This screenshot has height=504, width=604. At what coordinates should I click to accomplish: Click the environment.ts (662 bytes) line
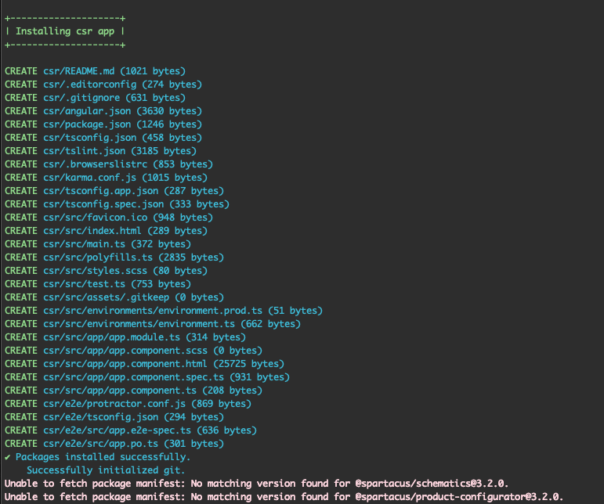point(153,324)
